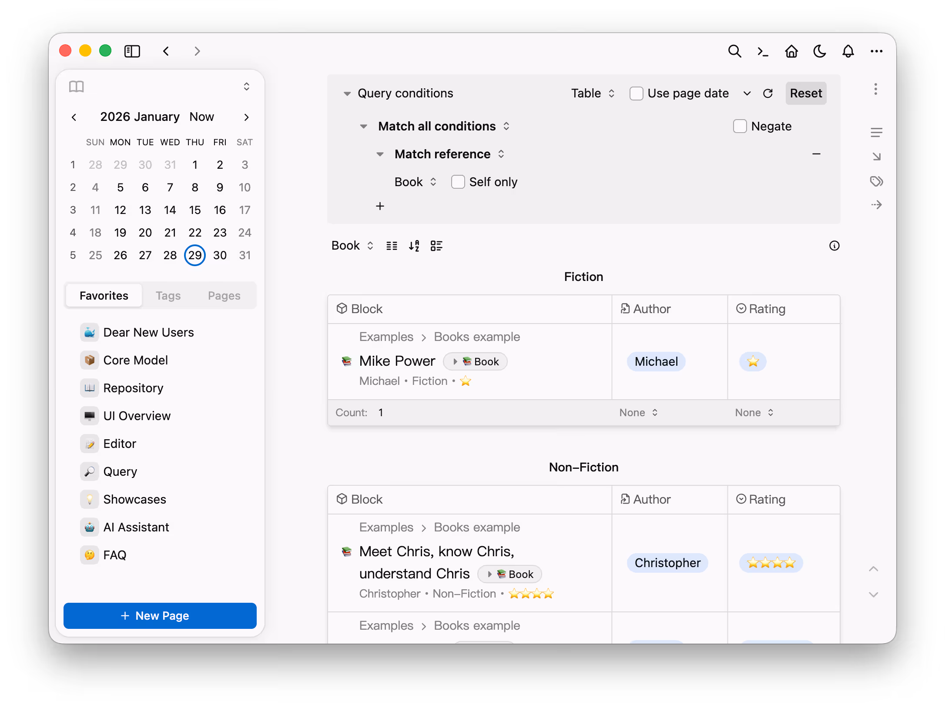Open the search magnifier icon
Viewport: 945px width, 708px height.
pos(734,51)
